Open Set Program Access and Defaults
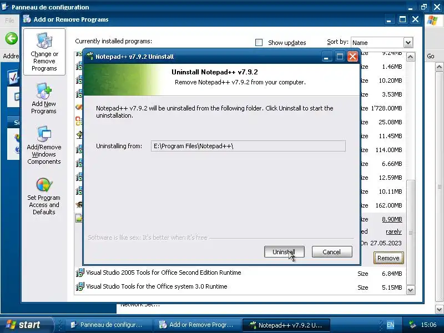This screenshot has width=444, height=333. pyautogui.click(x=44, y=196)
